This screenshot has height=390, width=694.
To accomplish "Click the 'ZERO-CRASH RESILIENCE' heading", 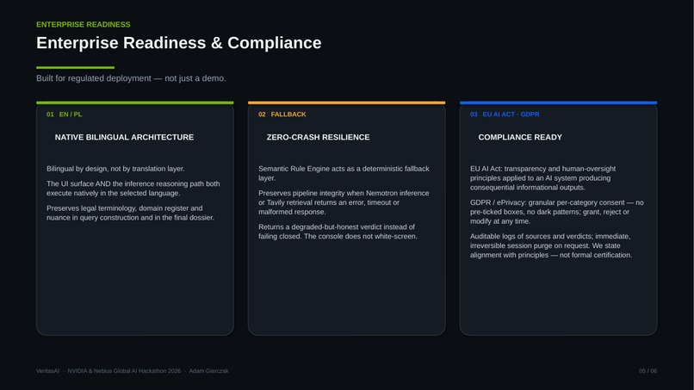I will tap(319, 137).
